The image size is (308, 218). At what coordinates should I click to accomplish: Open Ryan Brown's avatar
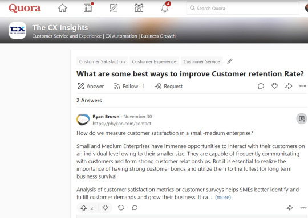83,120
